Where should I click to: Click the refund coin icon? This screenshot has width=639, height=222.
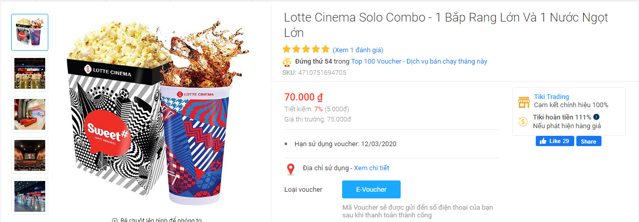click(523, 122)
